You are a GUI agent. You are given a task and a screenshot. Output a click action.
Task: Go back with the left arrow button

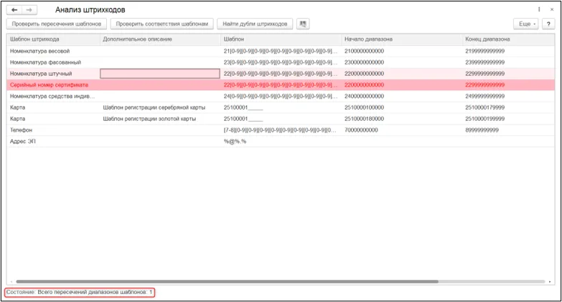14,10
